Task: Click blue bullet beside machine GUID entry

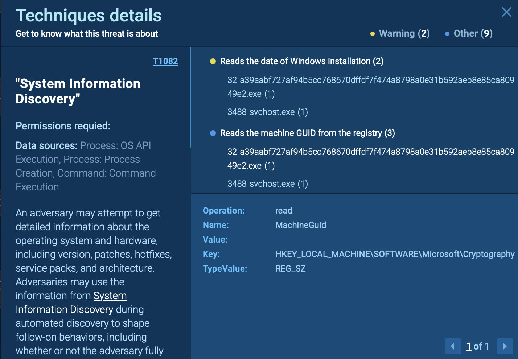Action: point(213,133)
